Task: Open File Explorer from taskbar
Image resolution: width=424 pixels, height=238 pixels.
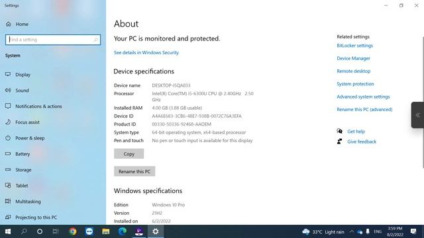Action: [x=106, y=231]
